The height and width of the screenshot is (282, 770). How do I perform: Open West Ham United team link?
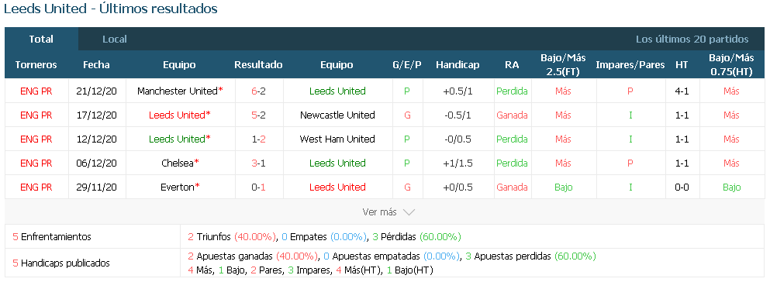coord(337,139)
